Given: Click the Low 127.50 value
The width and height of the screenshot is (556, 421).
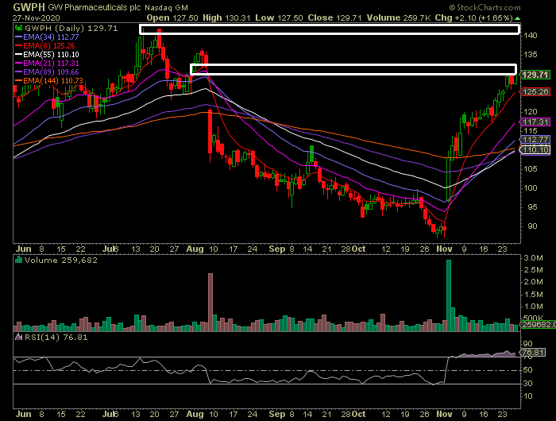Looking at the screenshot, I should [x=279, y=17].
